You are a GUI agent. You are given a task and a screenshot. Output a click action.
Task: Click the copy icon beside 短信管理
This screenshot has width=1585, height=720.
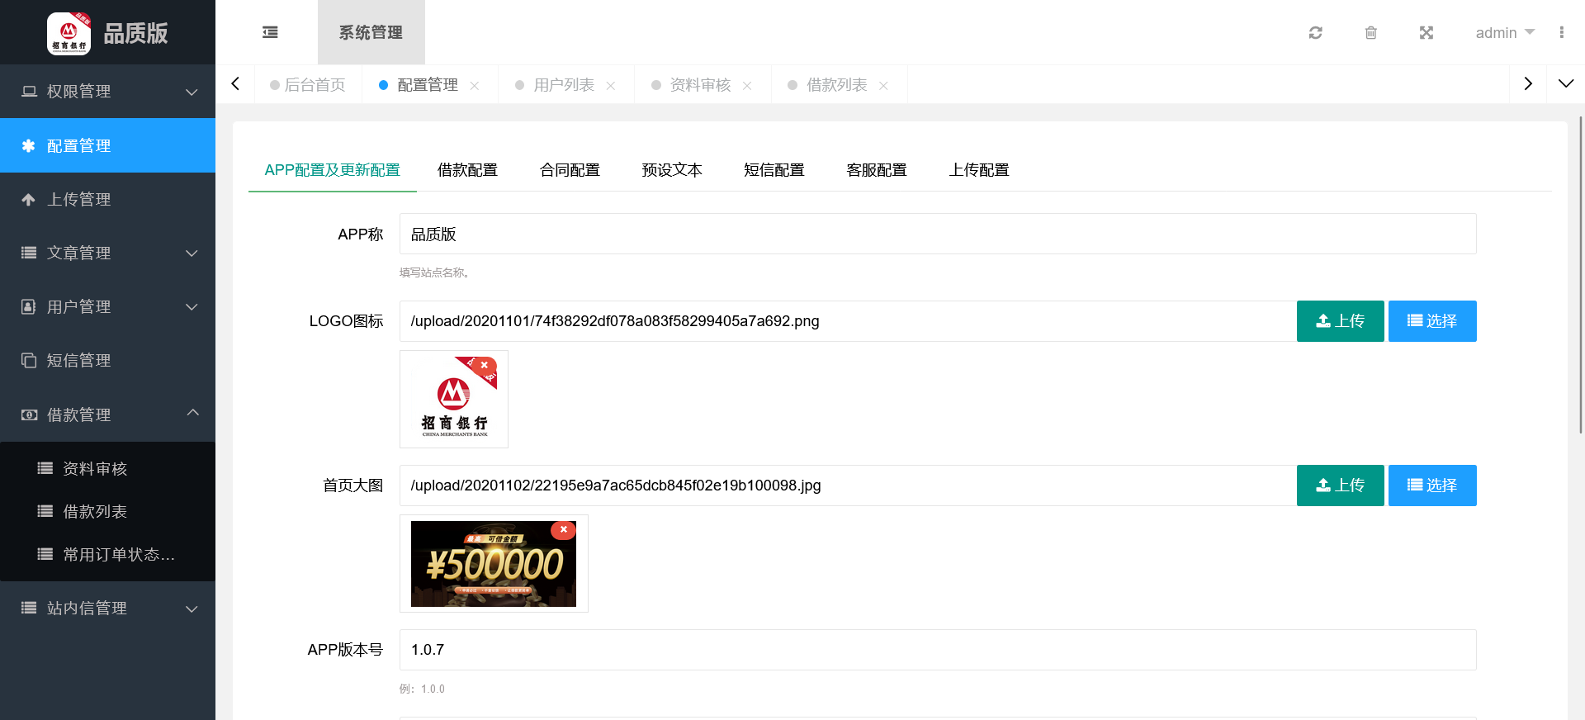click(29, 360)
